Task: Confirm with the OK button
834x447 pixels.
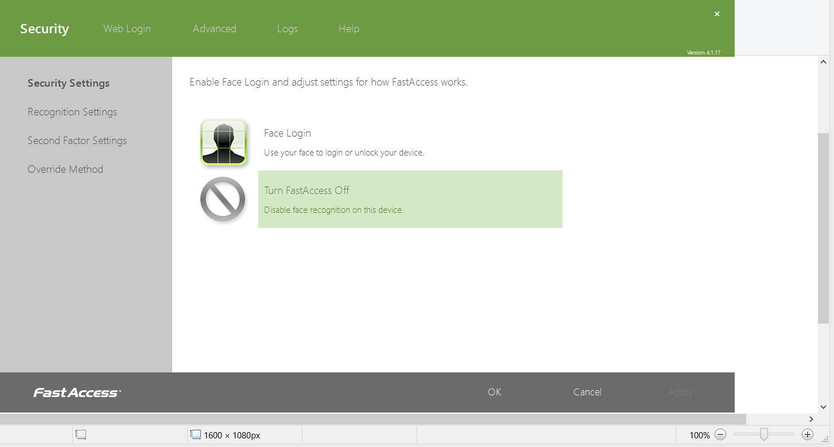Action: coord(495,392)
